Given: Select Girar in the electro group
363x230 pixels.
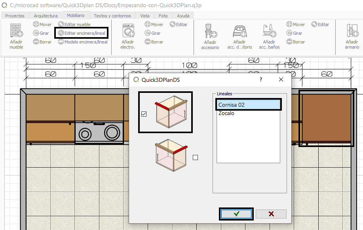Looking at the screenshot, I should [x=152, y=33].
